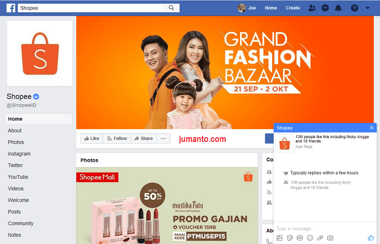Screen dimensions: 380x244
Task: Click the Share button
Action: pos(144,138)
